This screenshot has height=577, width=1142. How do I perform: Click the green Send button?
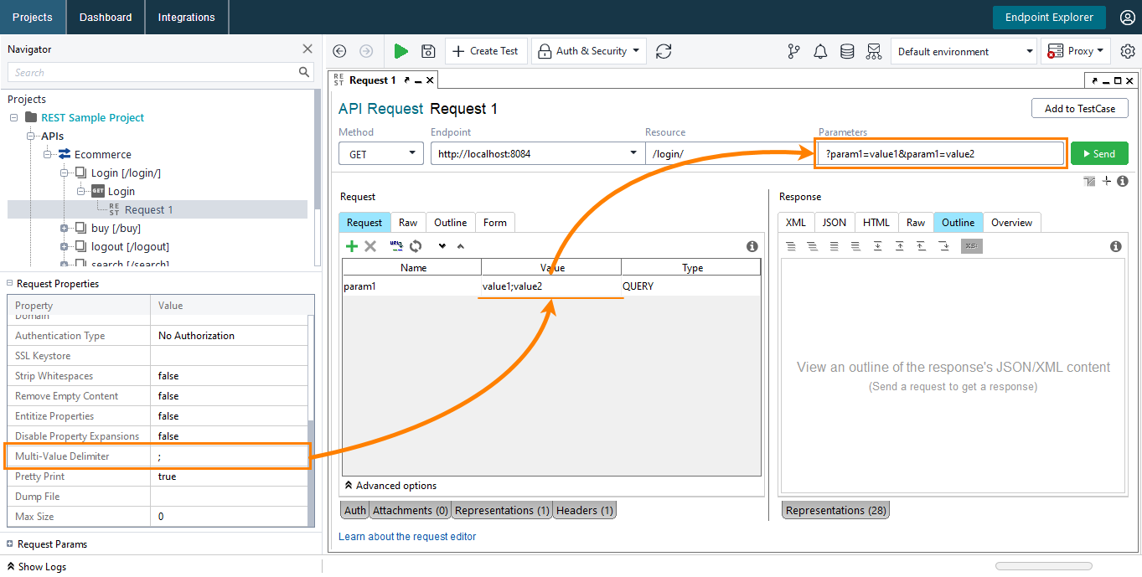tap(1099, 154)
